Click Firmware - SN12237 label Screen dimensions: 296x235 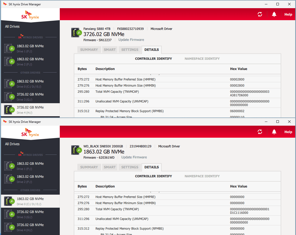point(97,40)
